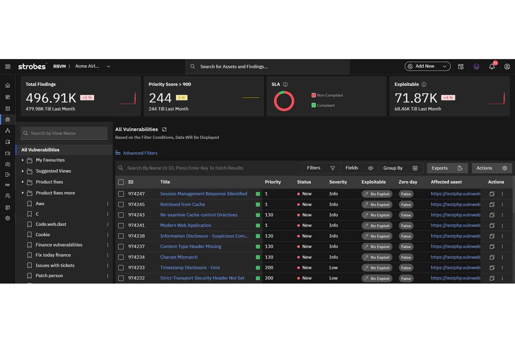The image size is (515, 343).
Task: Focus Search By Name Or ID field
Action: [x=208, y=168]
